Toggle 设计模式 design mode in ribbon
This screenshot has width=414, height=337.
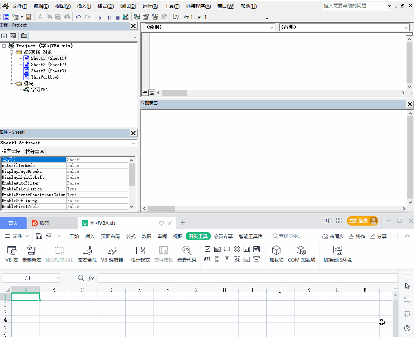click(x=141, y=254)
